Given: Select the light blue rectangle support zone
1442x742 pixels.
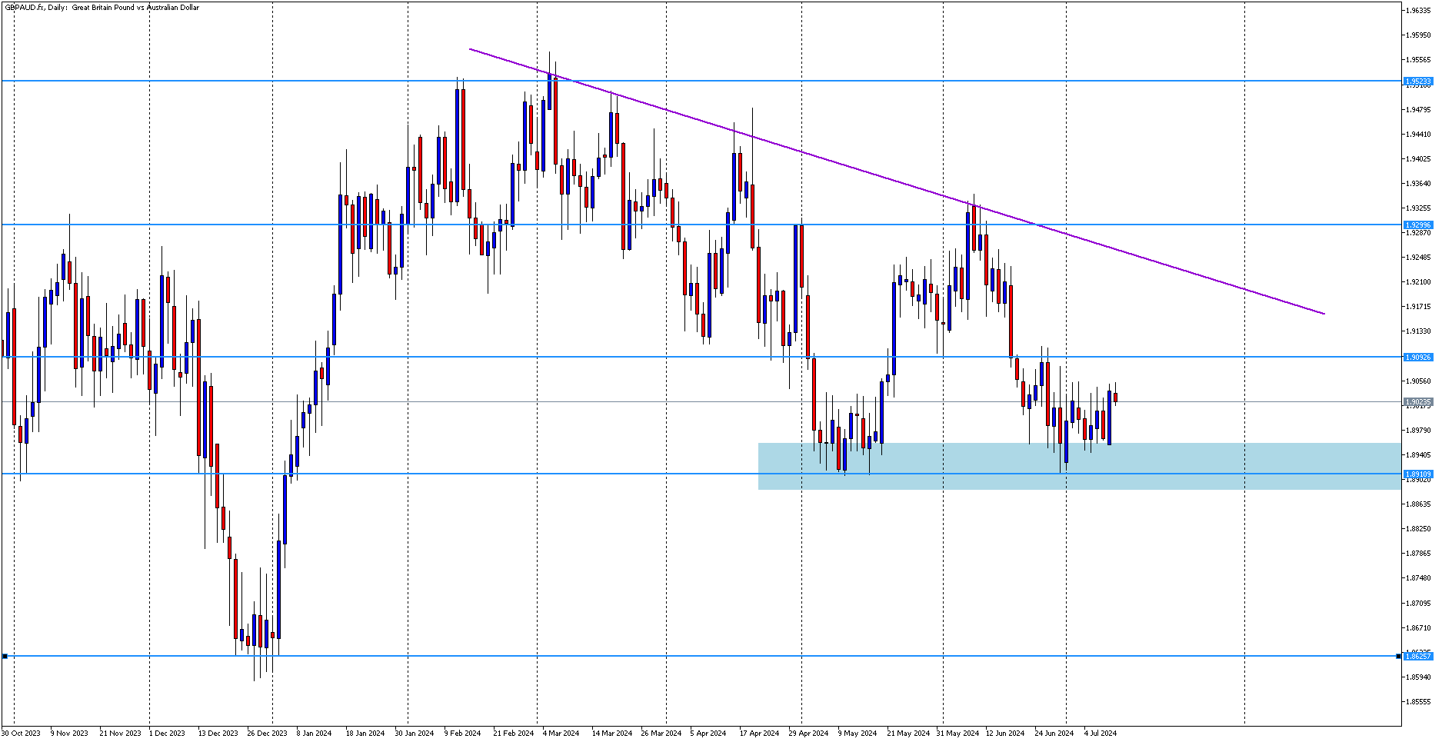Looking at the screenshot, I should (1079, 466).
